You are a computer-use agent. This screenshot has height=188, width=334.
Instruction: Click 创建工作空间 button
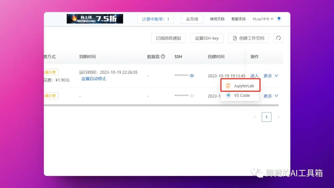249,38
